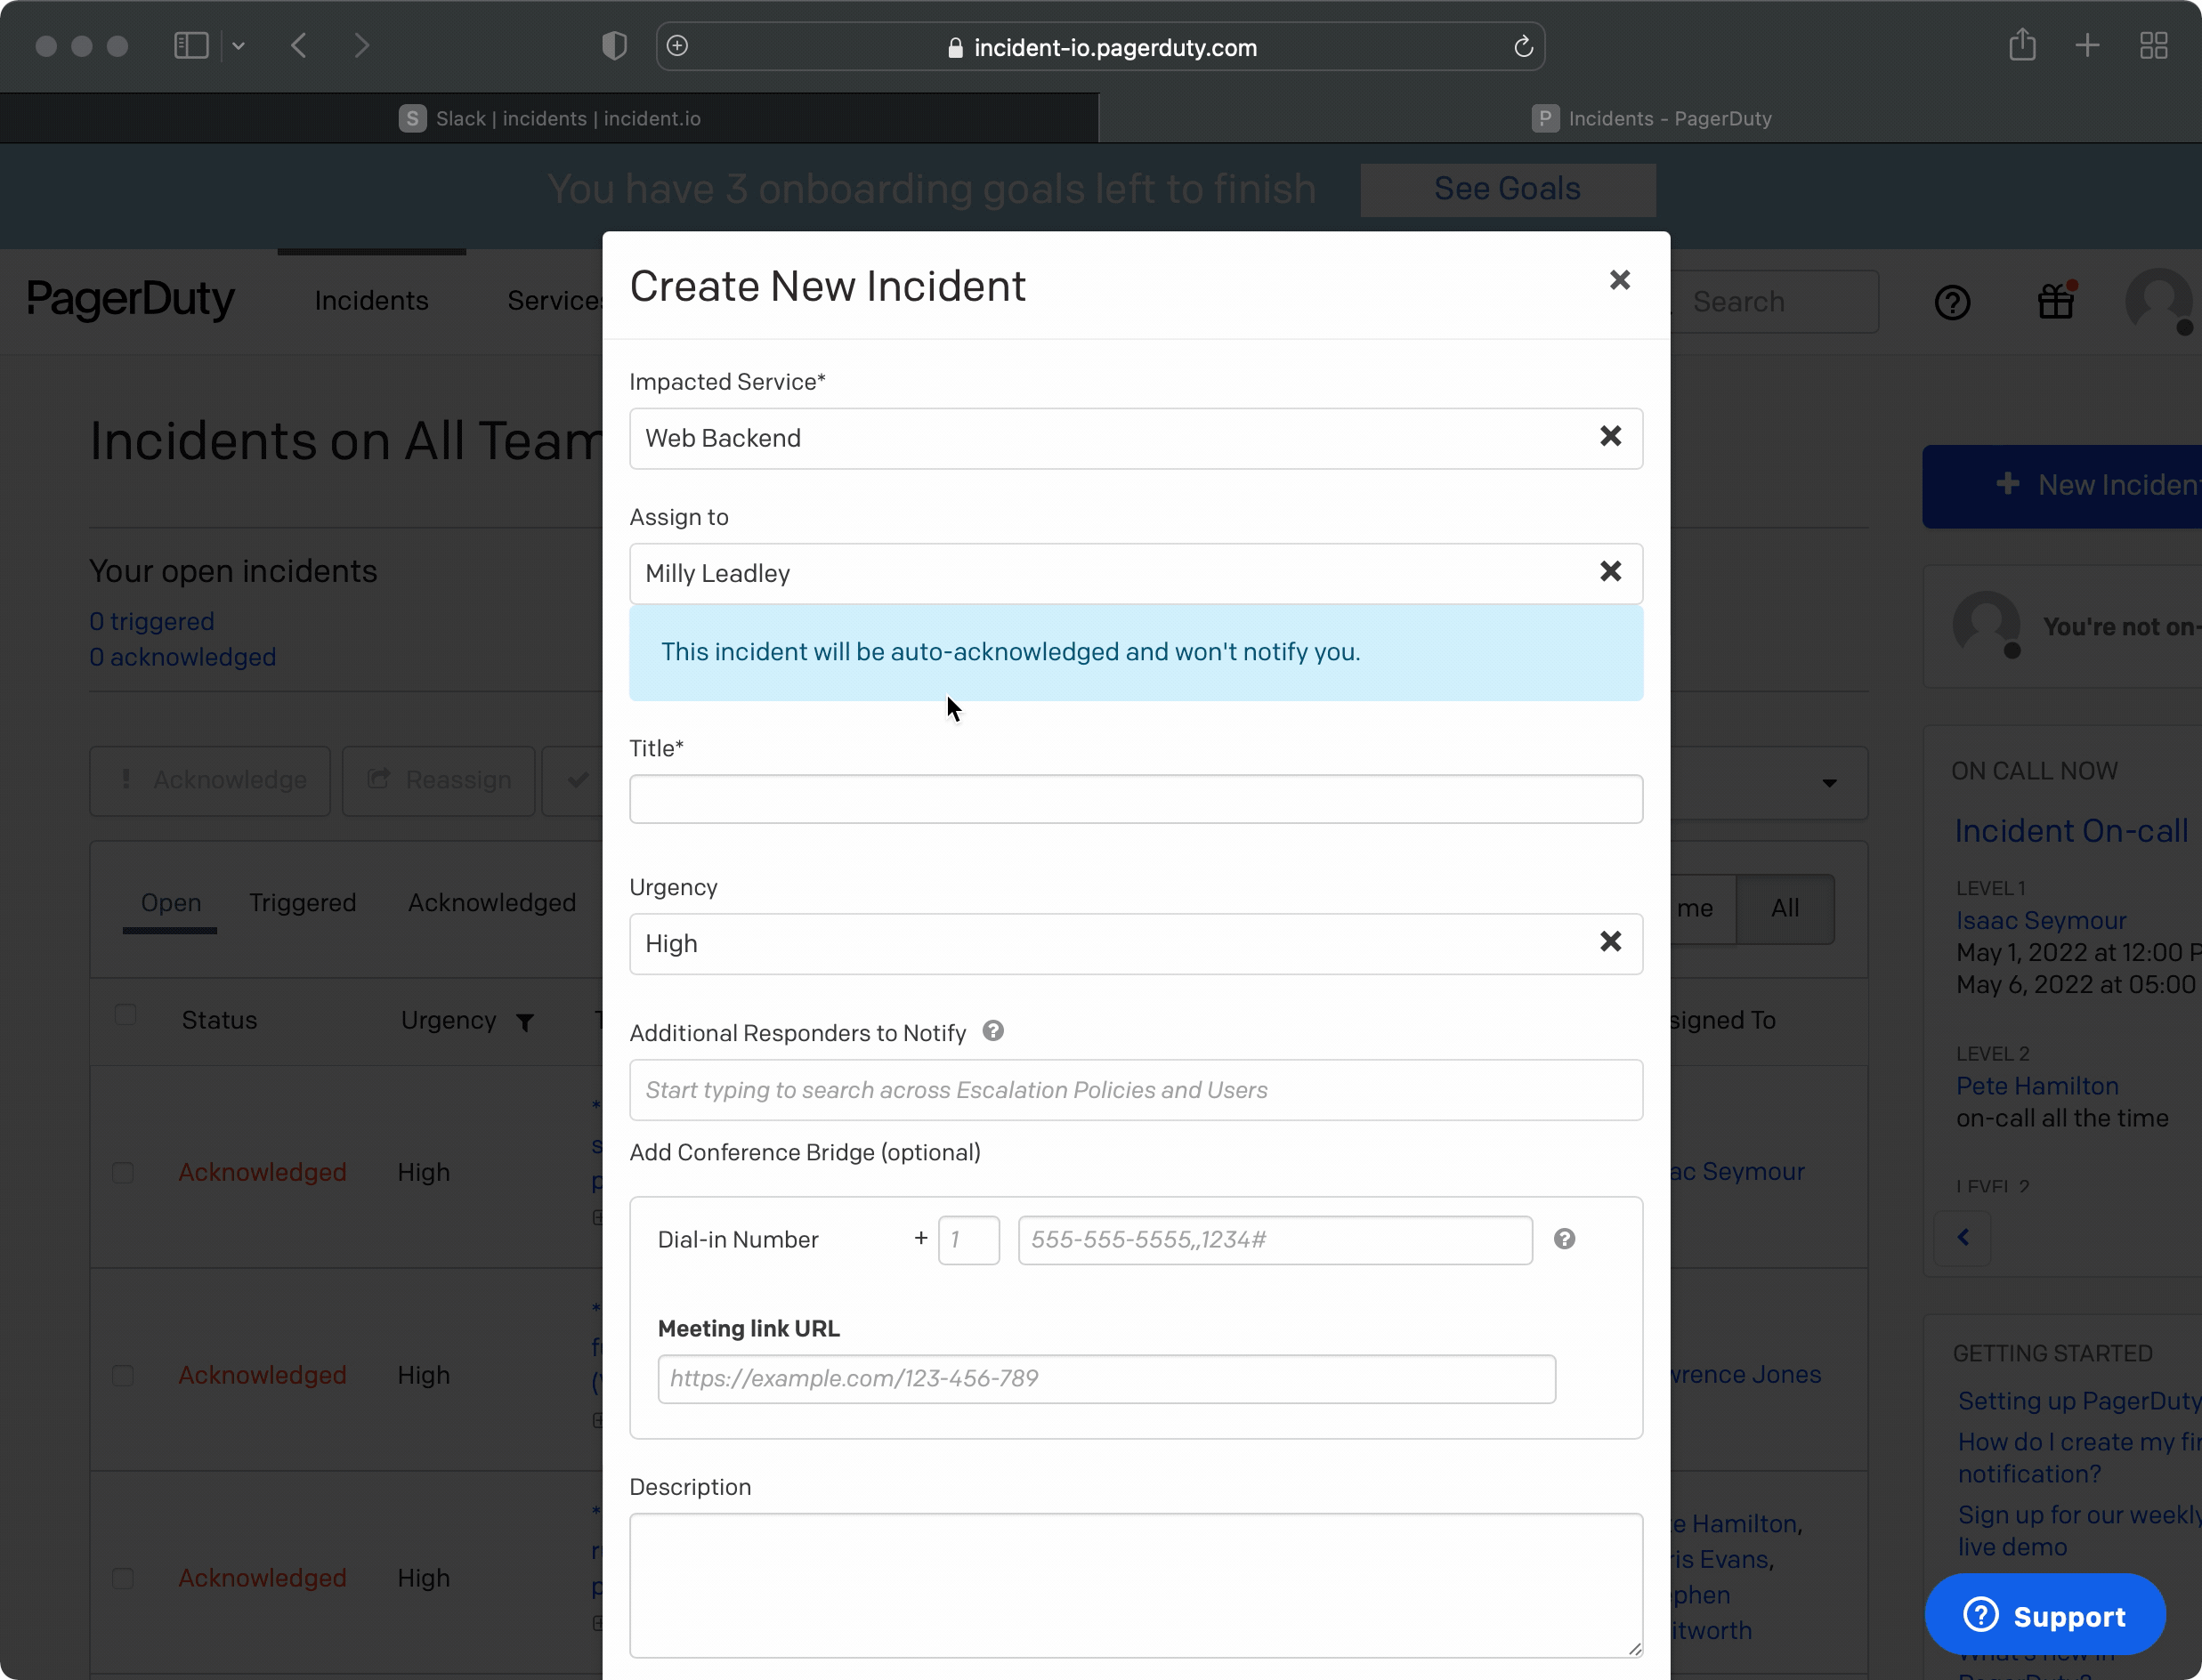Check the first Acknowledged incident checkbox

point(123,1172)
